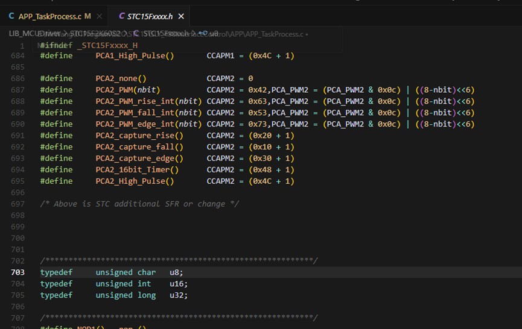Image resolution: width=522 pixels, height=329 pixels.
Task: Click 'unsigned int' on line 704
Action: [x=123, y=284]
